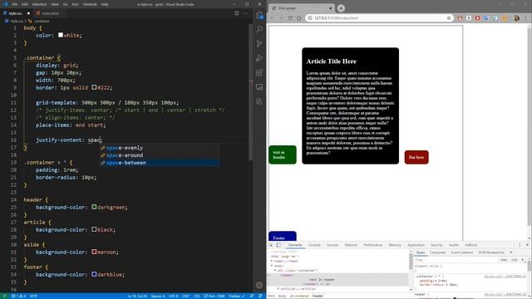Open the Remote Explorer view in the activity bar
Image resolution: width=532 pixels, height=299 pixels.
(259, 87)
